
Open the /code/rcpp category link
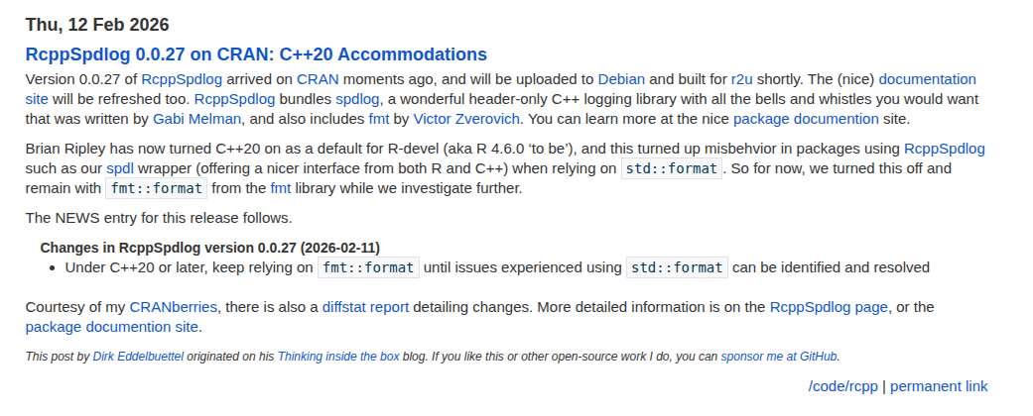click(x=843, y=386)
